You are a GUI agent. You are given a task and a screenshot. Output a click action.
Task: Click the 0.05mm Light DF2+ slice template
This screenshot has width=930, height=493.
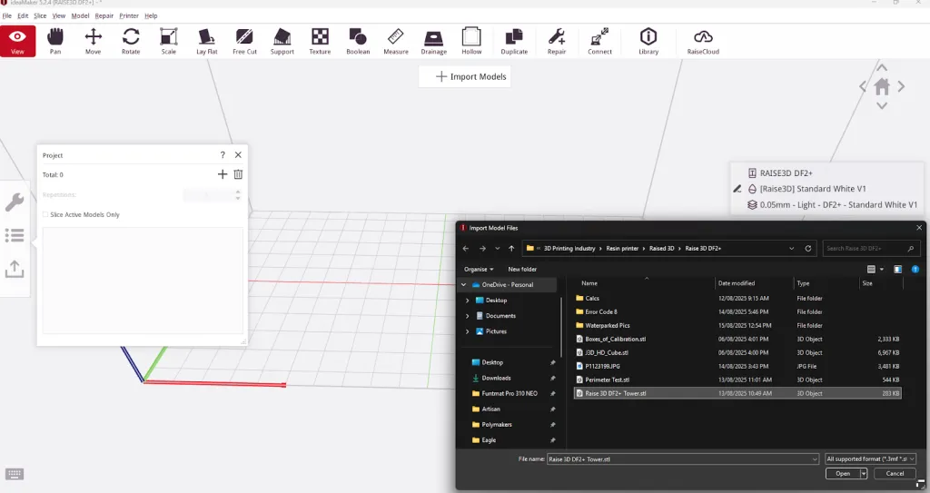click(832, 204)
